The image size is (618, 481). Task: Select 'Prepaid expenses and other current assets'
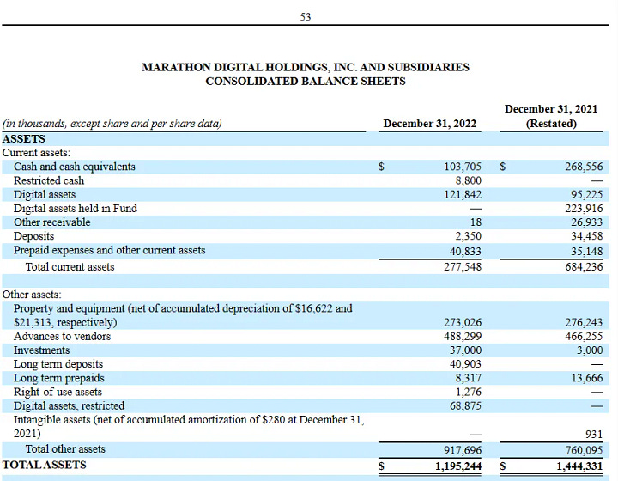click(110, 250)
